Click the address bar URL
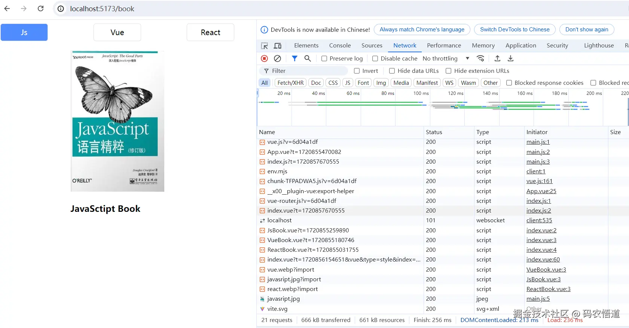Image resolution: width=629 pixels, height=328 pixels. point(102,9)
